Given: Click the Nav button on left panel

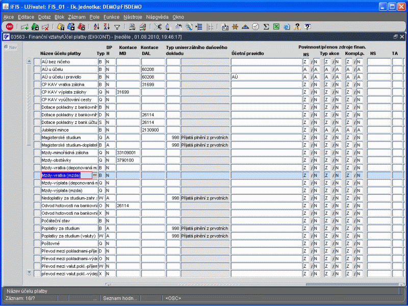Looking at the screenshot, I should pos(10,47).
